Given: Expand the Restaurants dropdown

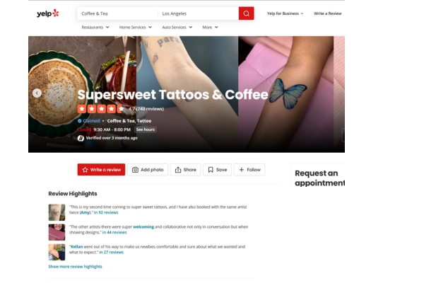Looking at the screenshot, I should [x=95, y=27].
